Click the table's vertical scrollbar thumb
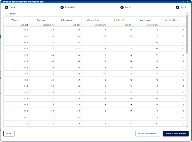The height and width of the screenshot is (142, 192). 187,34
